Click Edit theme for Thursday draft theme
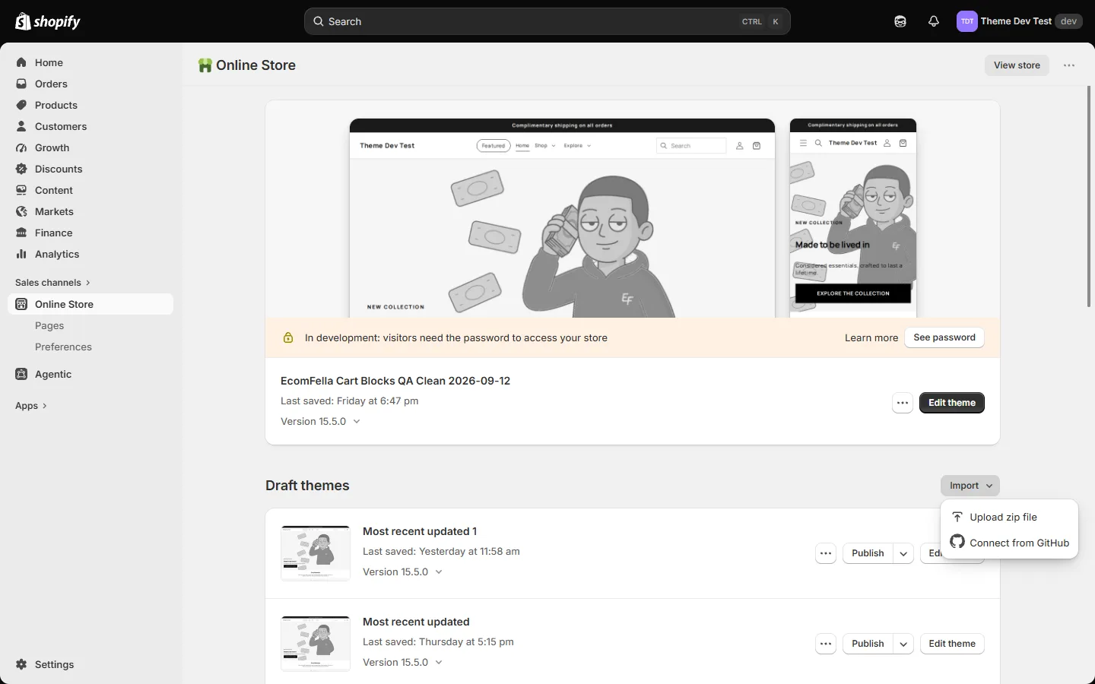The width and height of the screenshot is (1095, 684). 952,644
